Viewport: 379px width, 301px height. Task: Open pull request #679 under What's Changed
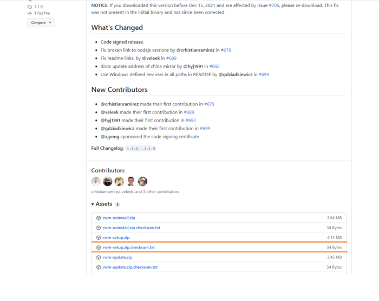pyautogui.click(x=226, y=50)
